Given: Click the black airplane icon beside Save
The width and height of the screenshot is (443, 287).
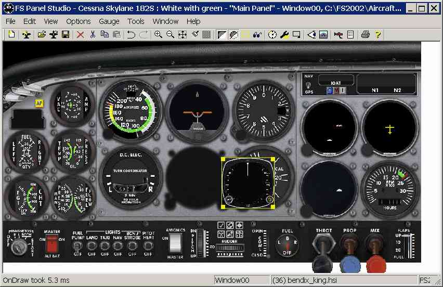Looking at the screenshot, I should click(x=54, y=34).
